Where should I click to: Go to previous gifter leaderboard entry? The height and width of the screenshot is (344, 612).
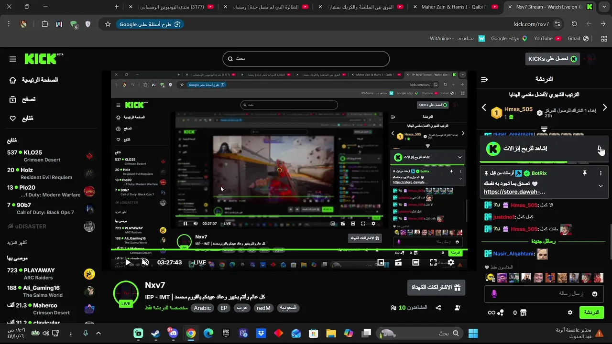coord(484,107)
